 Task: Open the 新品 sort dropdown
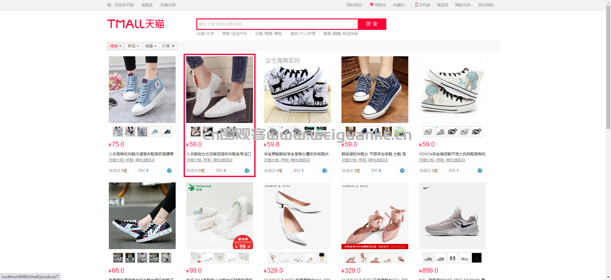(x=133, y=46)
